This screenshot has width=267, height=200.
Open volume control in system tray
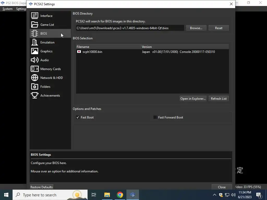(233, 195)
